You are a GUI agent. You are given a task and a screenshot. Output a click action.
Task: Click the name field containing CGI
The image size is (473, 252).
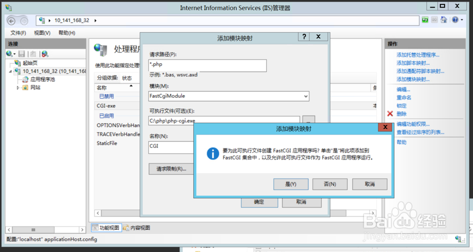[171, 148]
